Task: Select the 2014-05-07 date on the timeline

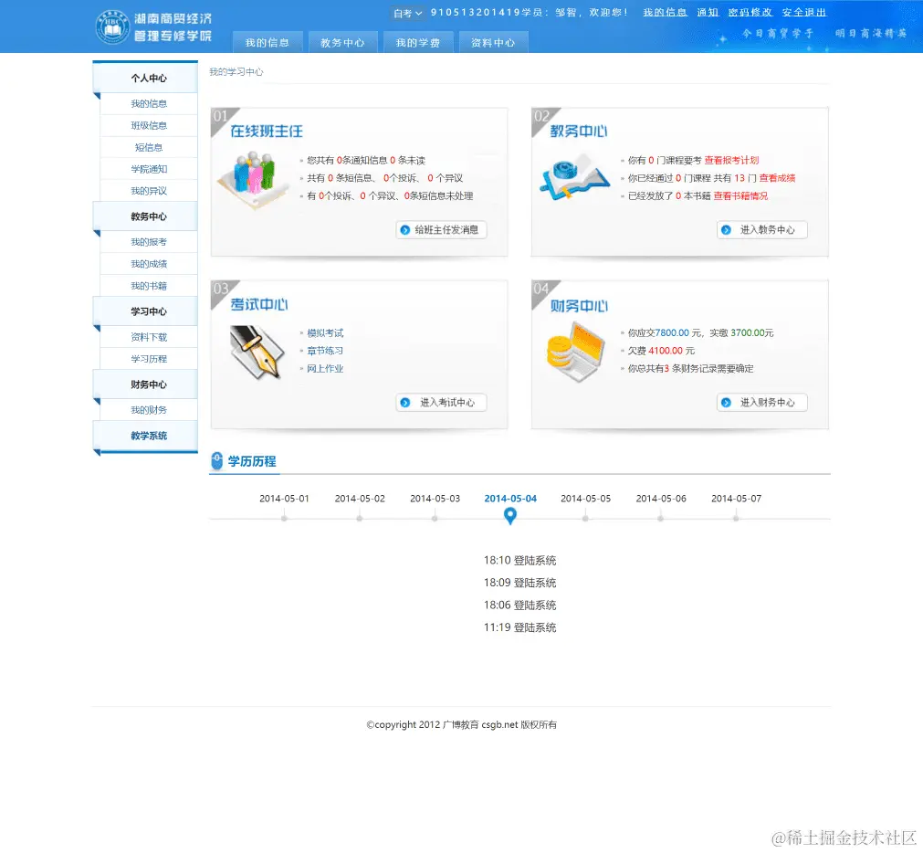Action: [736, 499]
